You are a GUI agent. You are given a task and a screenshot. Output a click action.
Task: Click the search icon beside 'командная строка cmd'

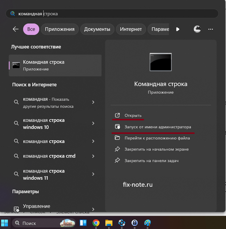tap(16, 156)
